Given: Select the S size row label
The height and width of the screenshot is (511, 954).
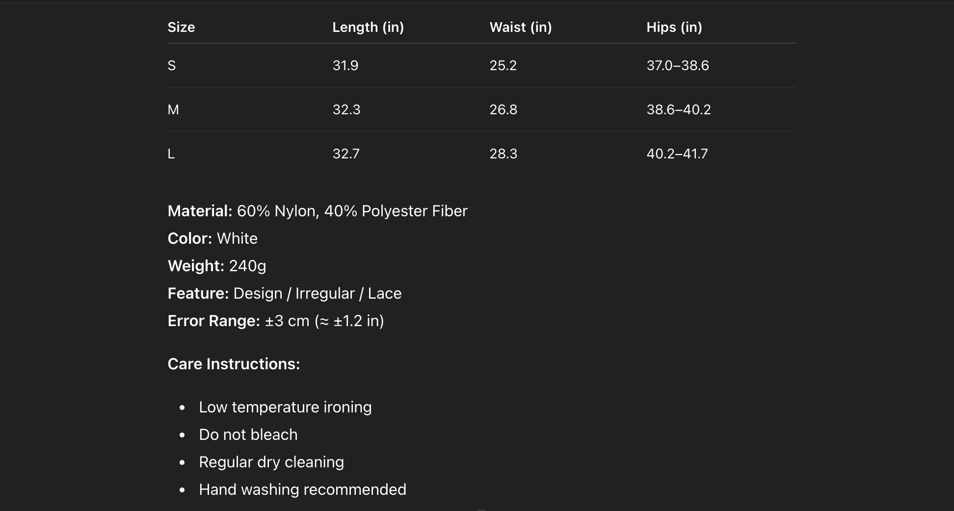Looking at the screenshot, I should (x=172, y=66).
